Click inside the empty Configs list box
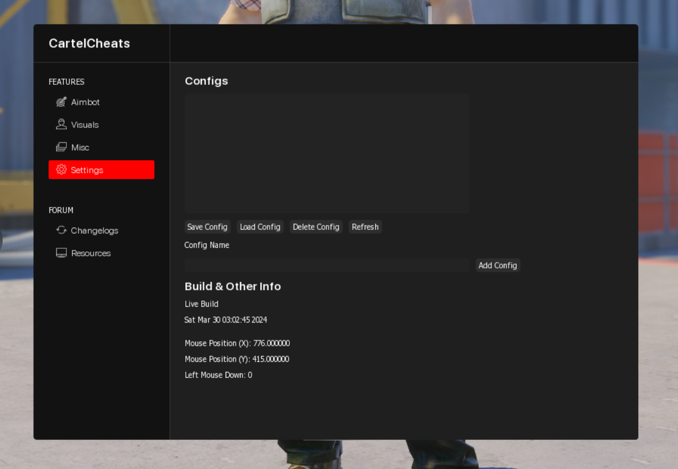Screen dimensions: 678x469 pyautogui.click(x=327, y=154)
